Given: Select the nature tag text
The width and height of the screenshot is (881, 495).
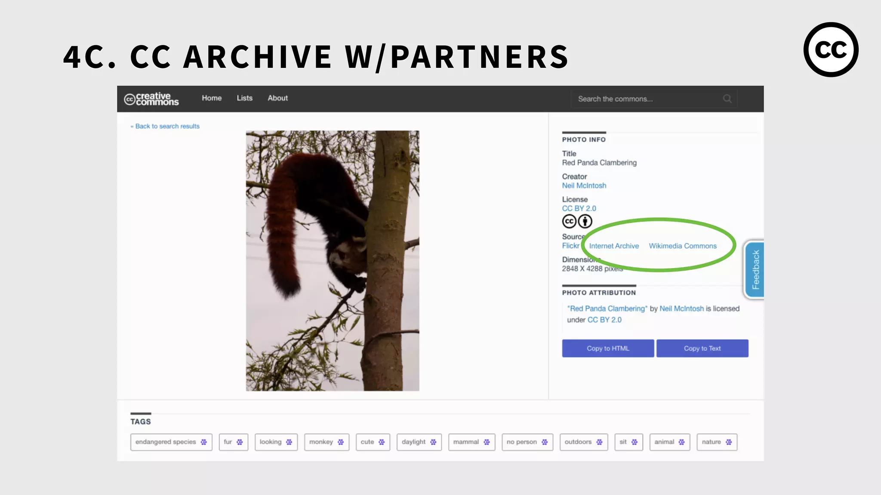Looking at the screenshot, I should pyautogui.click(x=711, y=442).
